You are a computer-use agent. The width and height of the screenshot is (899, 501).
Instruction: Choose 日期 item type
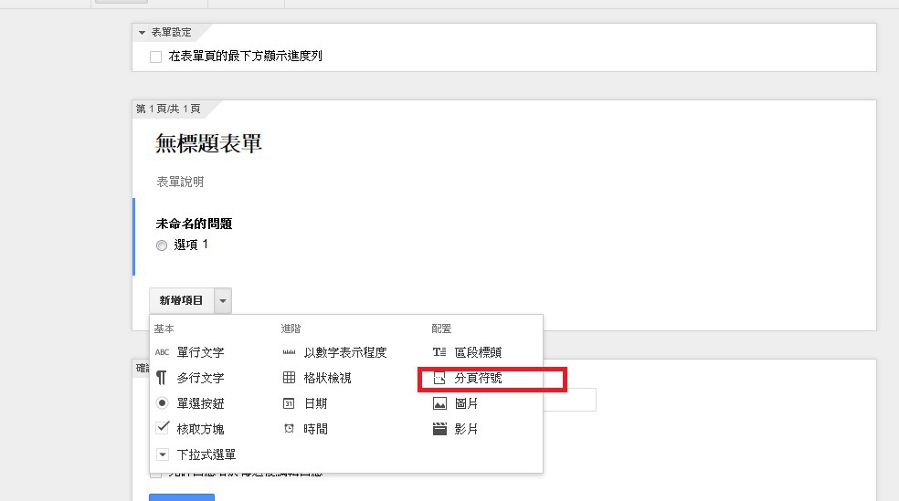point(315,403)
